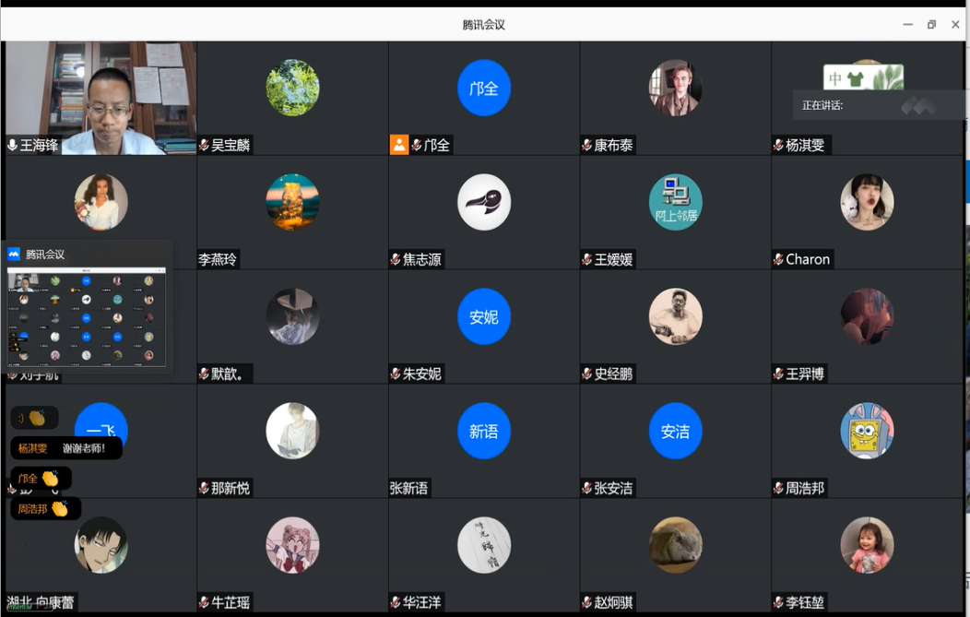Select the 张新语 name label
The image size is (970, 617).
pos(408,488)
